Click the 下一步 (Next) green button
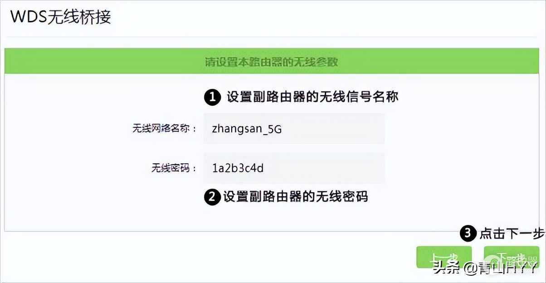 pyautogui.click(x=511, y=257)
